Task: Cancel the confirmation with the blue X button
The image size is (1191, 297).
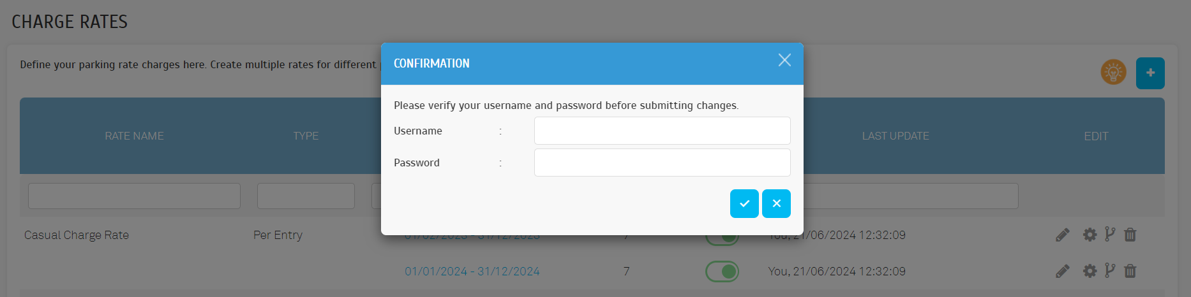Action: click(x=776, y=204)
